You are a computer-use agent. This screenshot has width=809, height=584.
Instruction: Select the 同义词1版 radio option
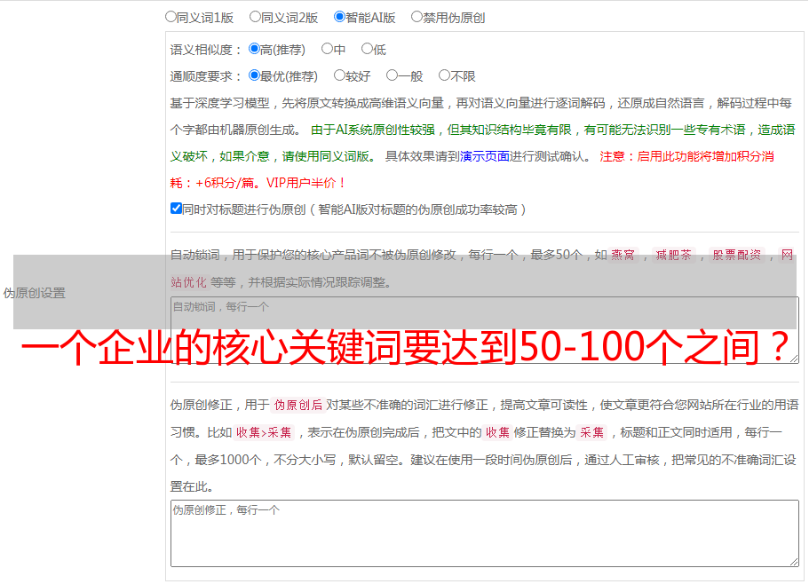coord(171,17)
